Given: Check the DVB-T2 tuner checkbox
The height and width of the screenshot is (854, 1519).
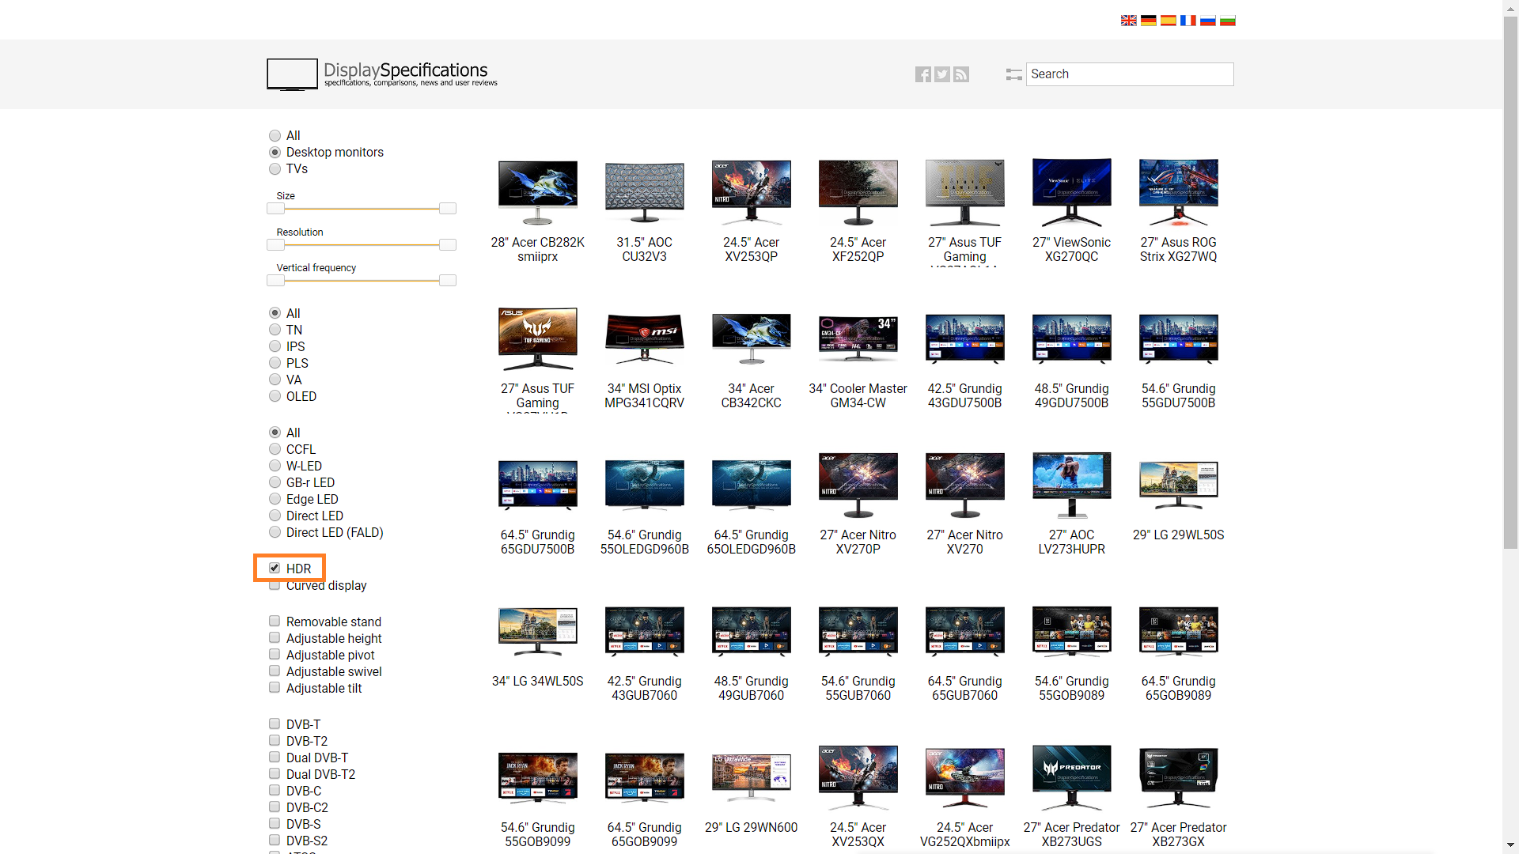Looking at the screenshot, I should point(275,741).
